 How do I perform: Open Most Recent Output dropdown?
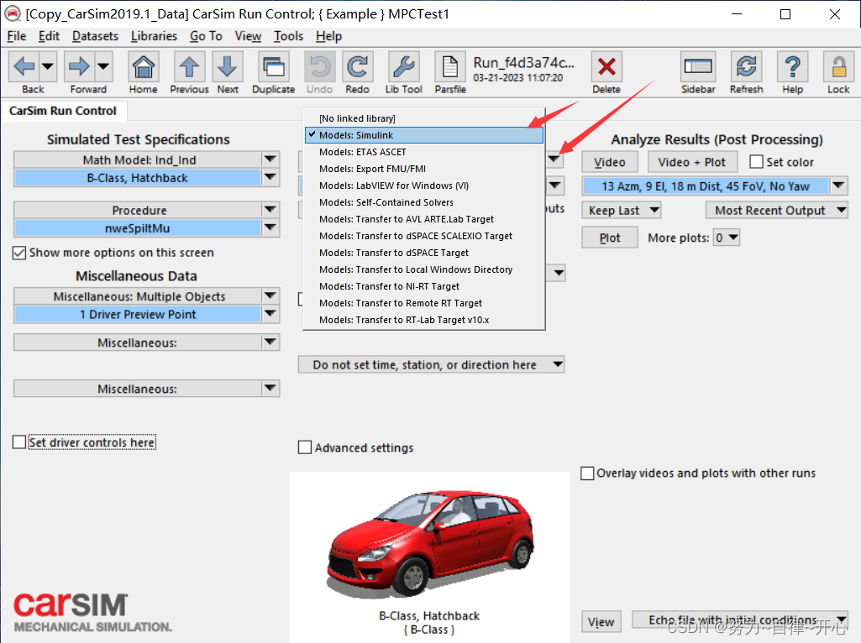(x=777, y=210)
